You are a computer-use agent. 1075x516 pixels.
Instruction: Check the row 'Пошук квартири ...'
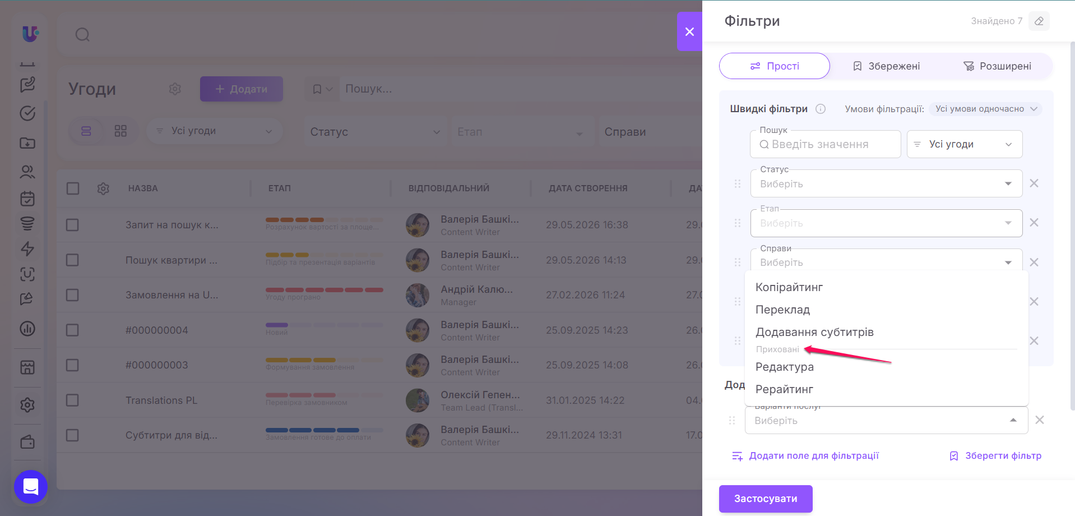coord(72,260)
